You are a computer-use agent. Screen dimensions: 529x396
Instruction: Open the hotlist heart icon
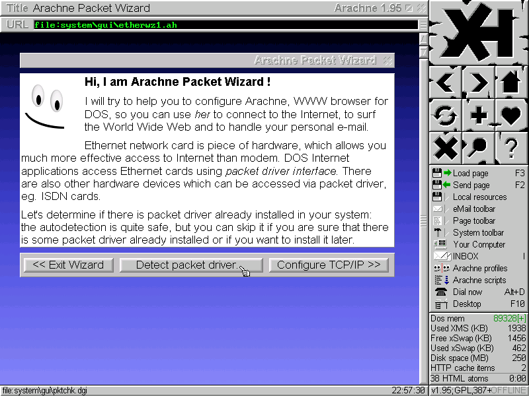coord(511,115)
